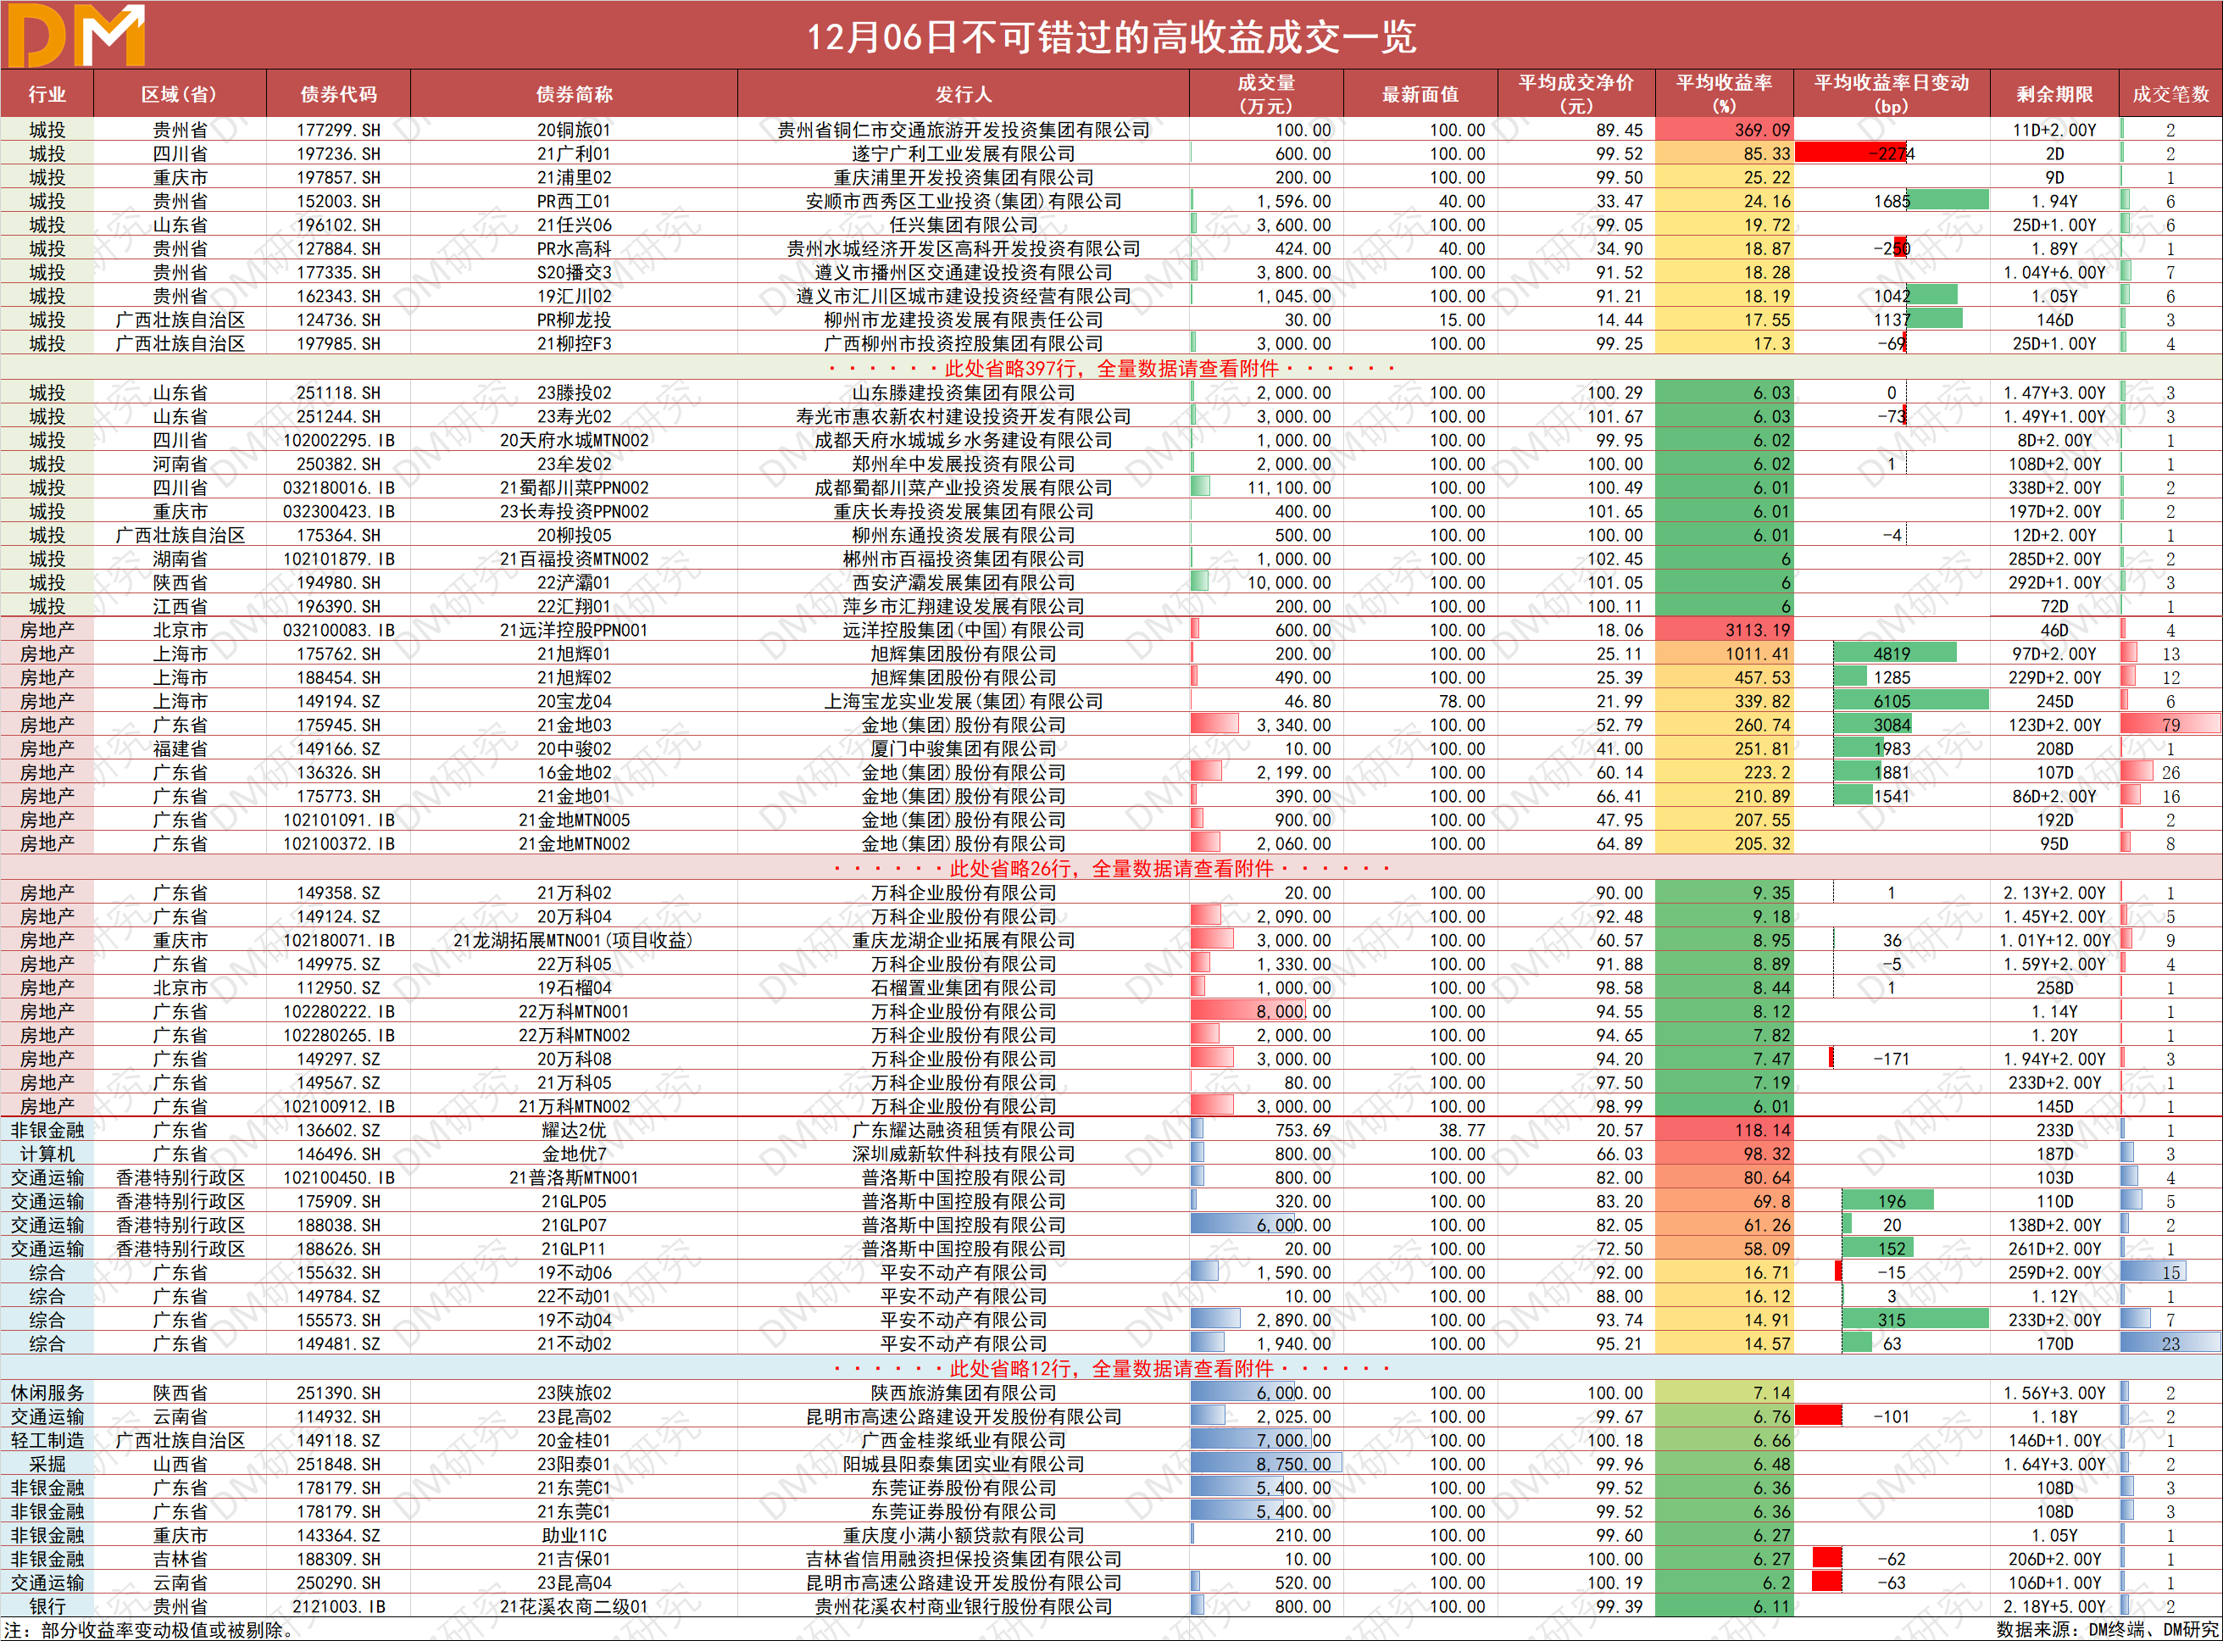The width and height of the screenshot is (2223, 1641).
Task: Click bond name 21远洋控股PPN001
Action: (574, 631)
